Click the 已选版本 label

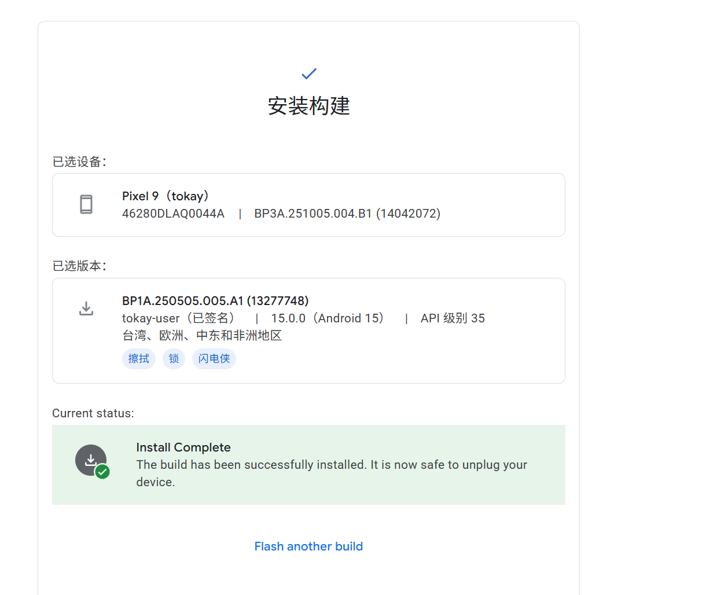pos(79,266)
